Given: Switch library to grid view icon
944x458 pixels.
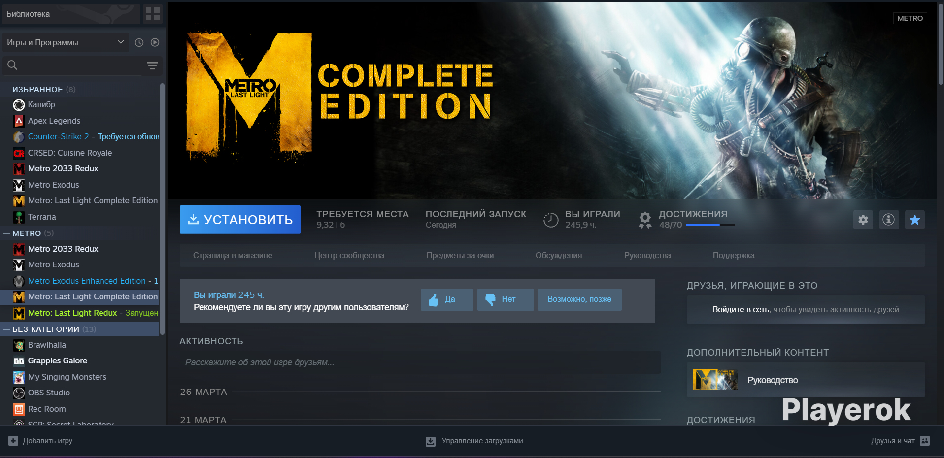Looking at the screenshot, I should click(x=153, y=14).
